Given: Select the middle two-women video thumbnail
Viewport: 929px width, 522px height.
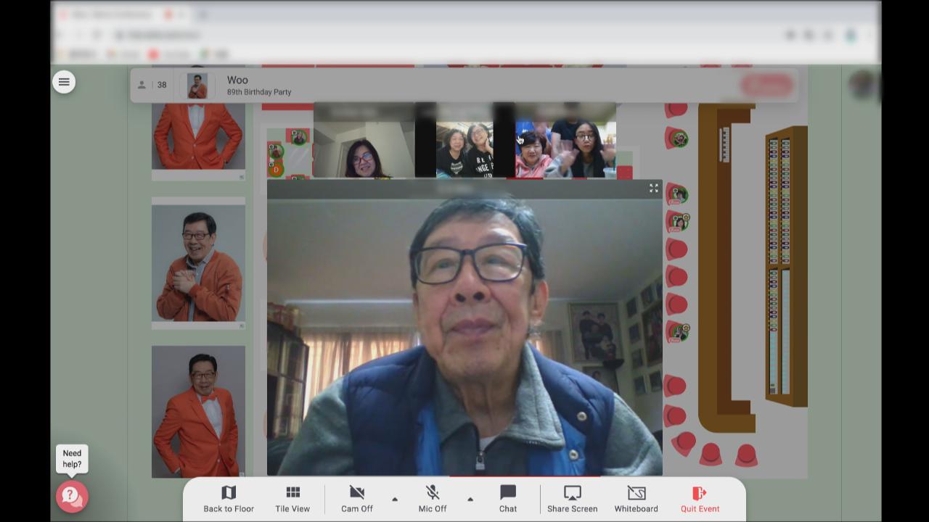Looking at the screenshot, I should click(x=464, y=149).
